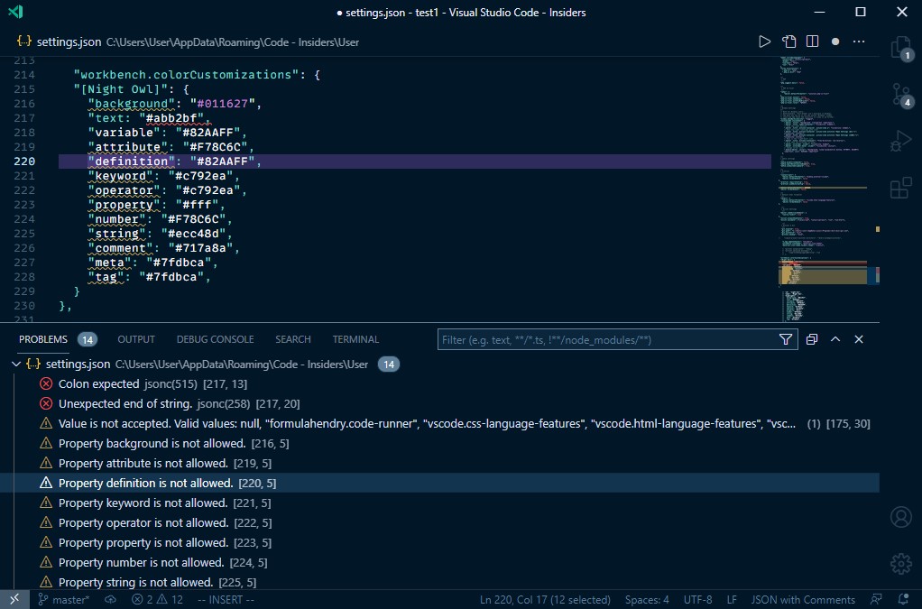The height and width of the screenshot is (609, 922).
Task: Click the VS Code Insiders logo
Action: 16,12
